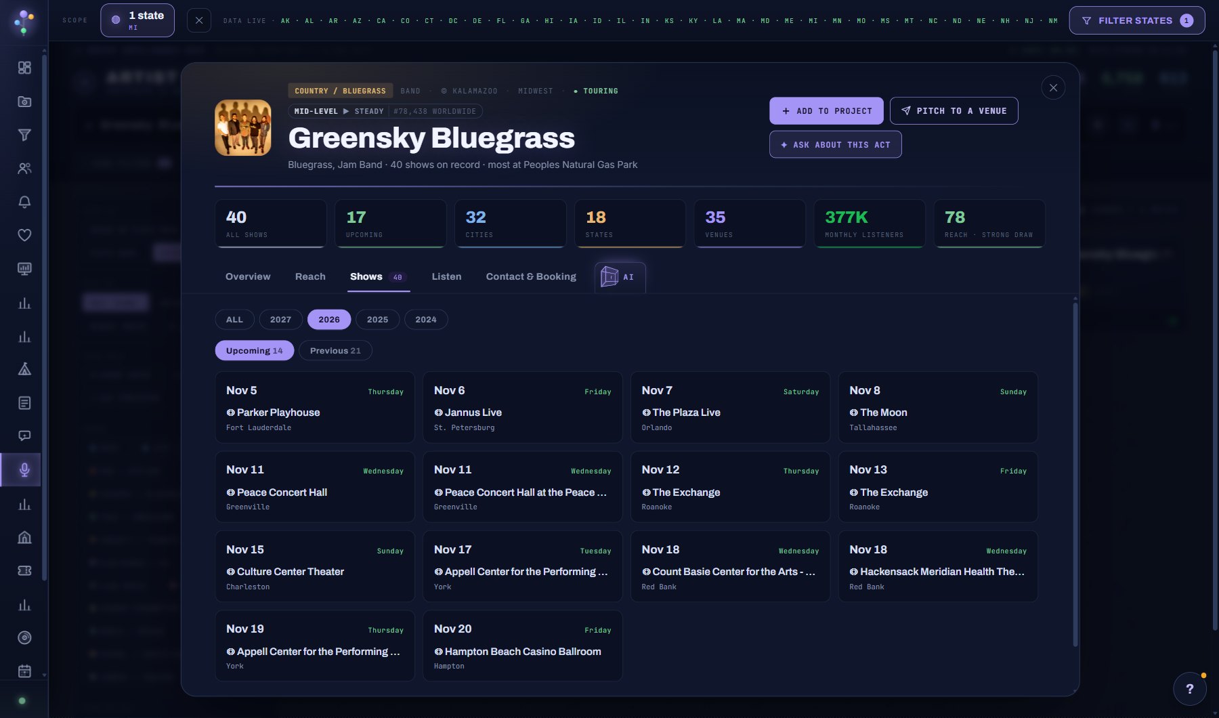Open the monitor chart icon in sidebar
The width and height of the screenshot is (1219, 718).
click(24, 269)
